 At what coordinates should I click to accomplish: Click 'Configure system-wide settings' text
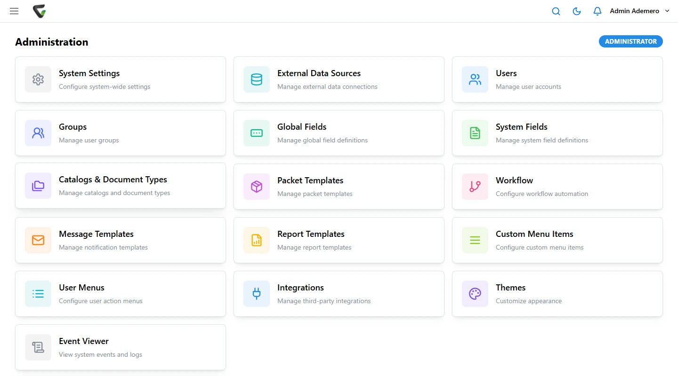click(105, 86)
